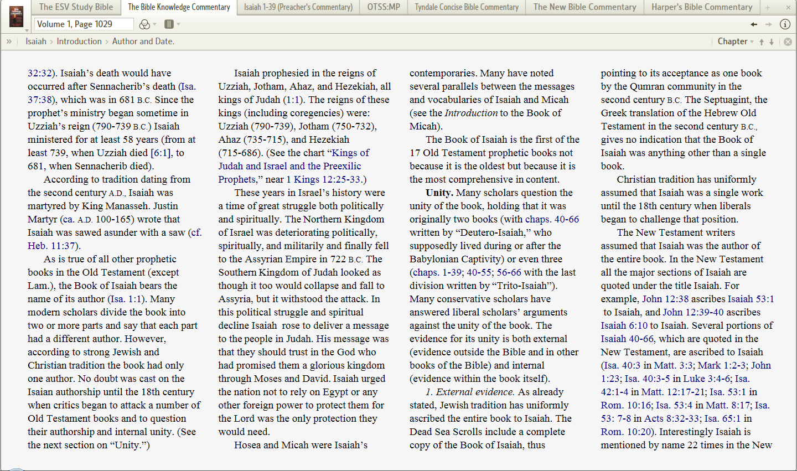Click the Introduction breadcrumb

pos(79,42)
